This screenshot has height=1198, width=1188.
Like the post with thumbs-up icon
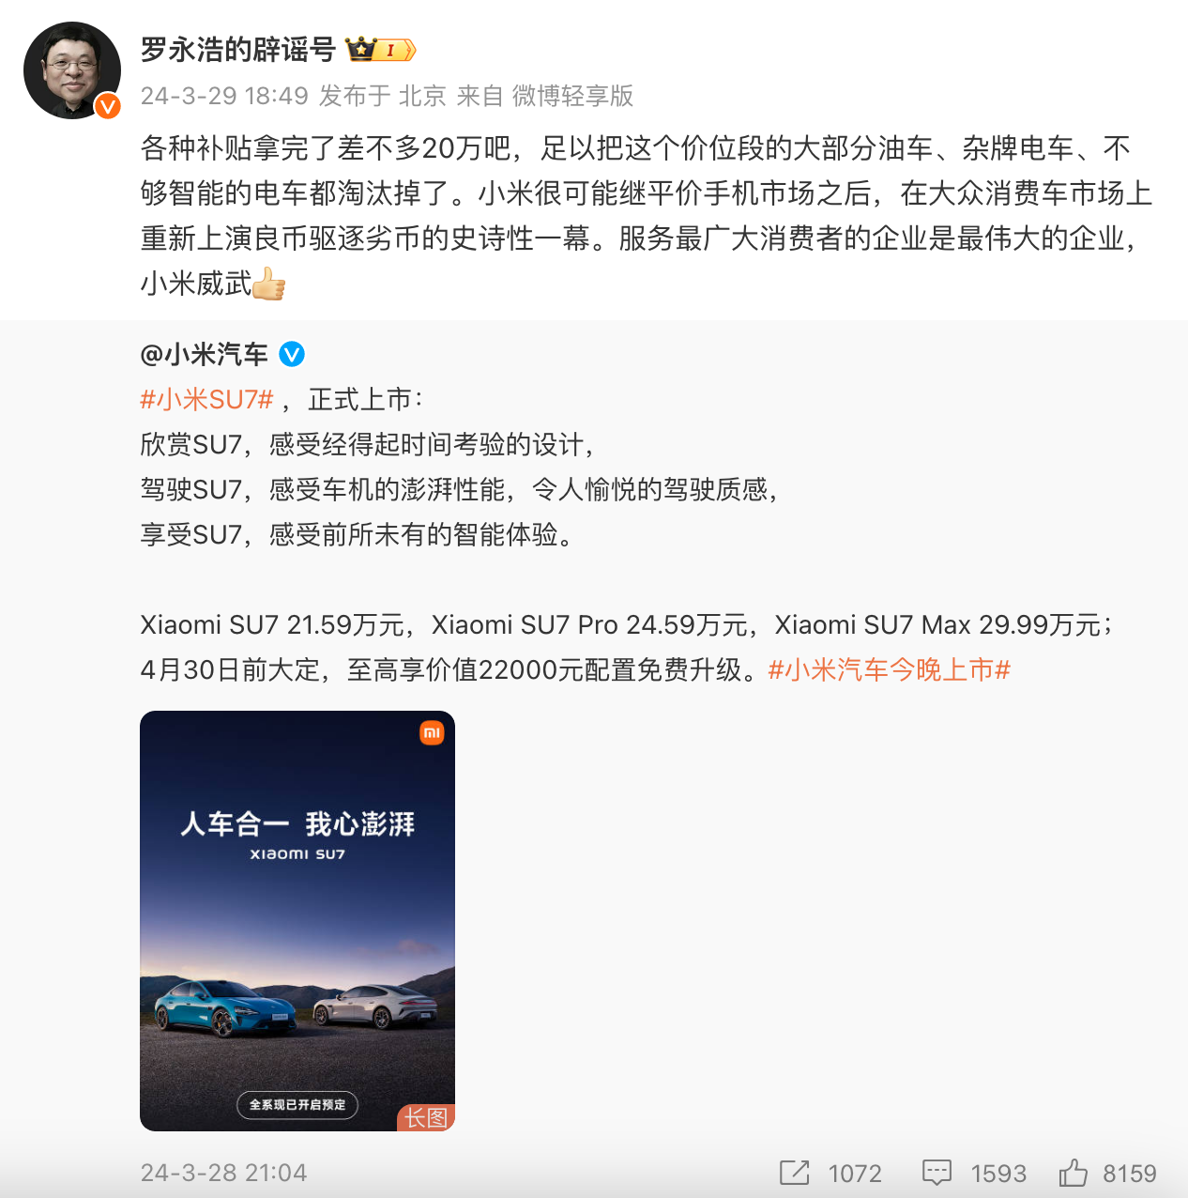pos(1073,1172)
